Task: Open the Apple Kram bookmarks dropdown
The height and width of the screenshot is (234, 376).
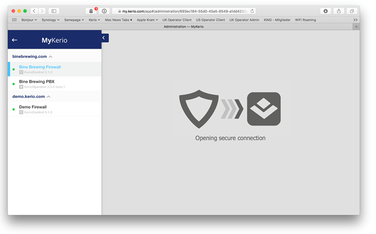Action: coord(147,20)
